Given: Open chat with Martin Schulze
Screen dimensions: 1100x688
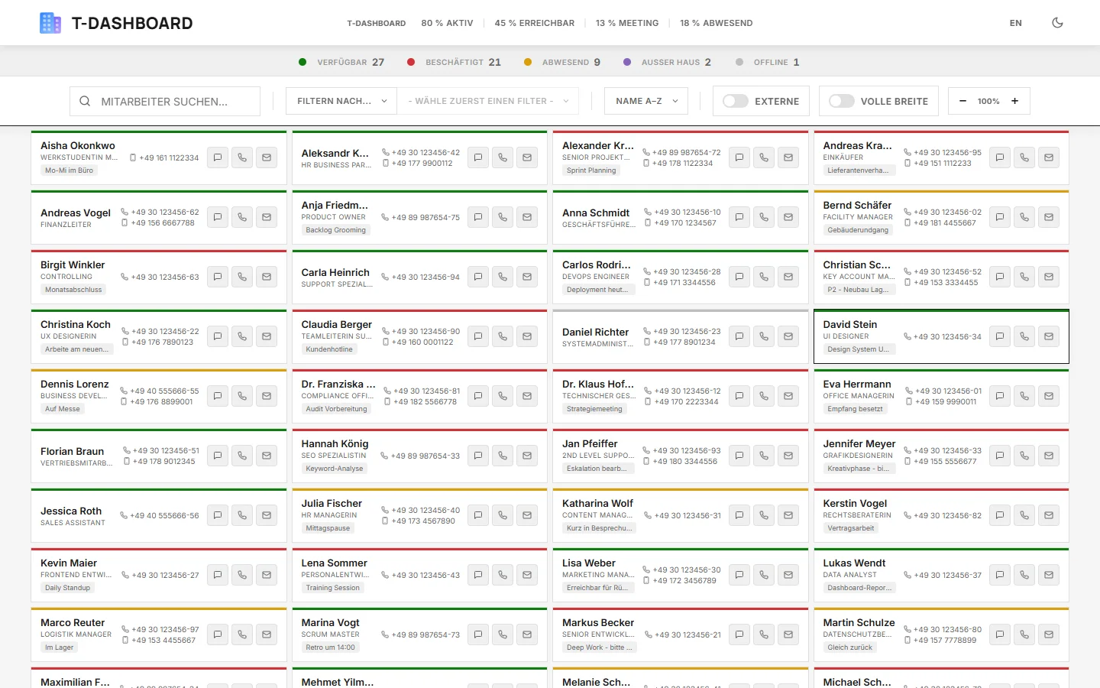Looking at the screenshot, I should click(1000, 634).
